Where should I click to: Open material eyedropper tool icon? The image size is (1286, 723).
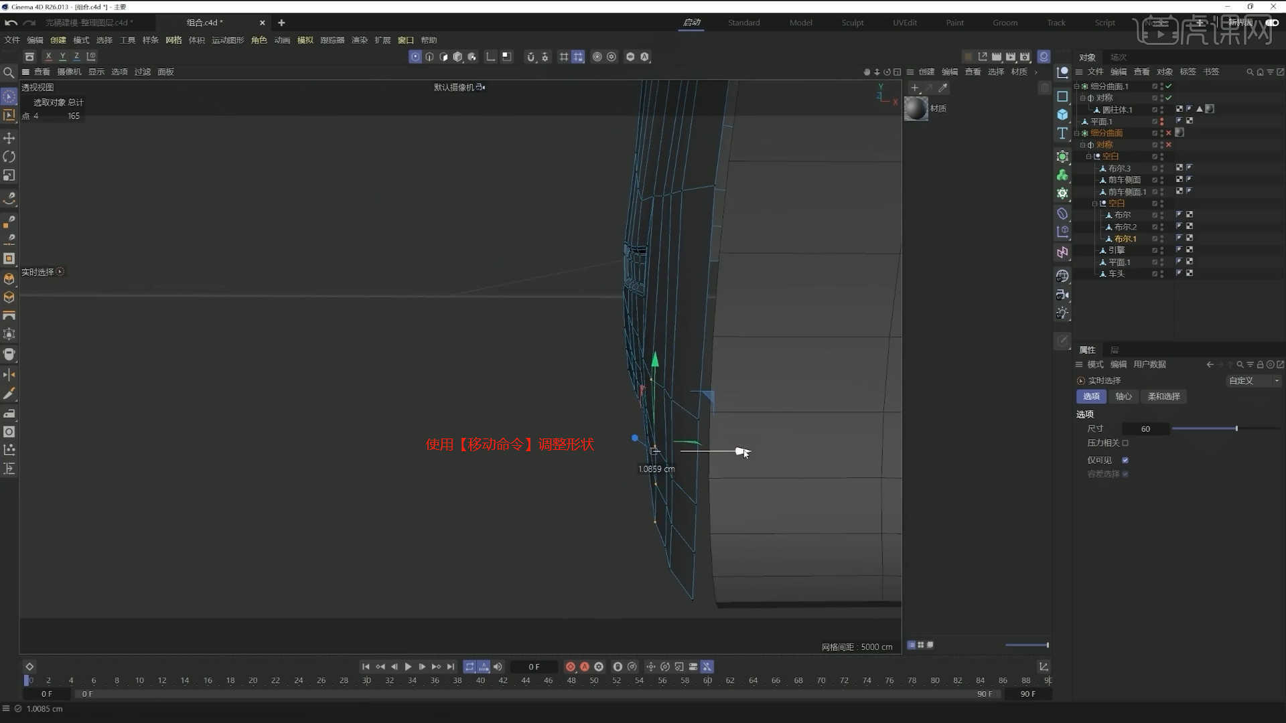(x=943, y=88)
